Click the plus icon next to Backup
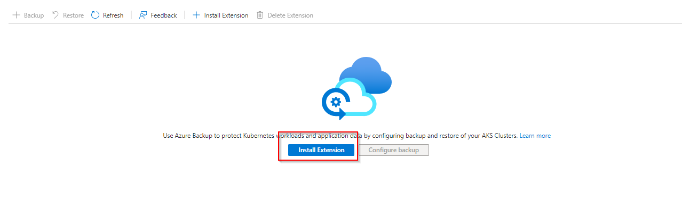Viewport: 682px width, 224px height. pyautogui.click(x=16, y=15)
